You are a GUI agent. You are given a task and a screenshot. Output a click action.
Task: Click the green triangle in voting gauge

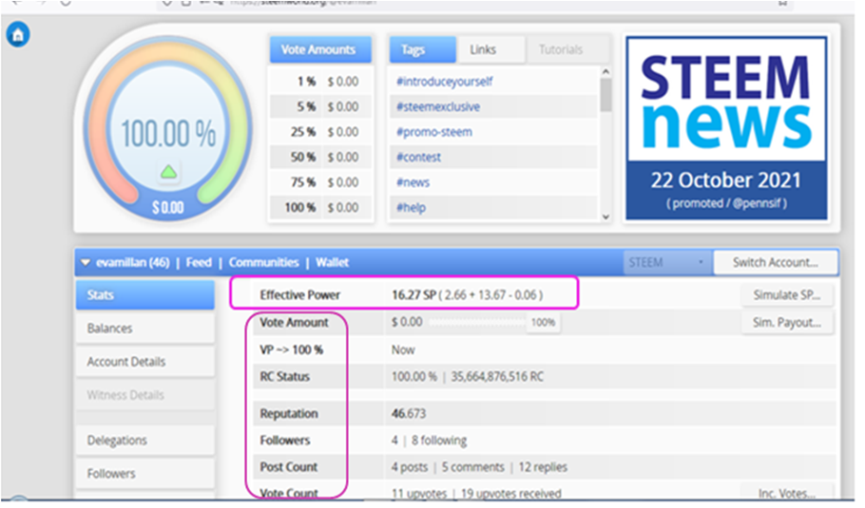(168, 172)
